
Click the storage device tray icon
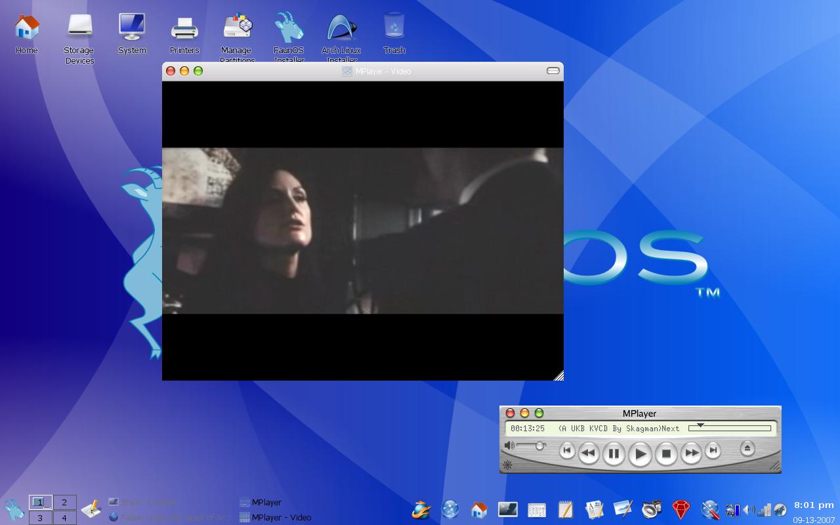coord(733,510)
